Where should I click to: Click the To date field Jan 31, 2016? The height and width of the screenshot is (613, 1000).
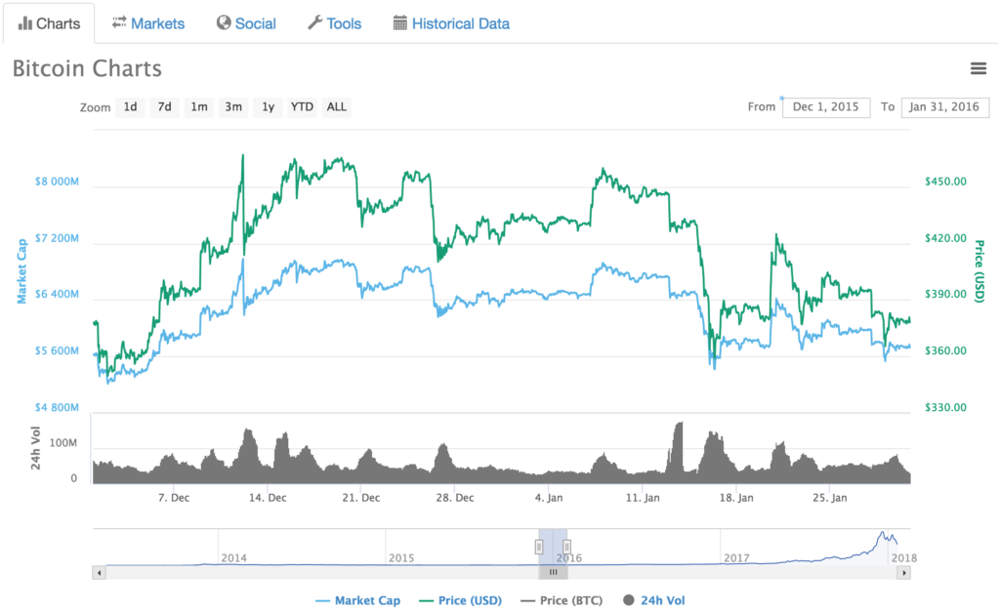pyautogui.click(x=944, y=107)
